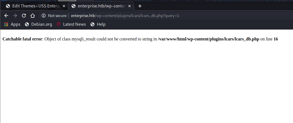Click the line number 16 text
Image resolution: width=293 pixels, height=123 pixels.
[276, 39]
